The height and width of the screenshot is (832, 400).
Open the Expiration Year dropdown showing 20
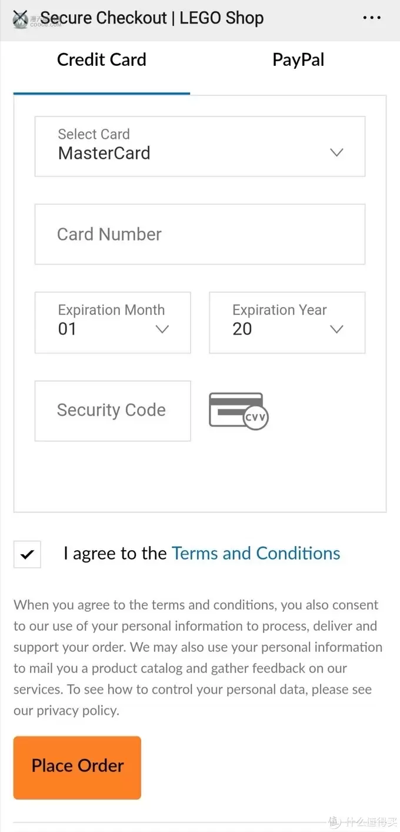(287, 322)
